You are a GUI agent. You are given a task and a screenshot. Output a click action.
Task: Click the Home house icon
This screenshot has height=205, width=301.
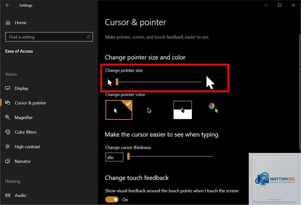(x=8, y=22)
